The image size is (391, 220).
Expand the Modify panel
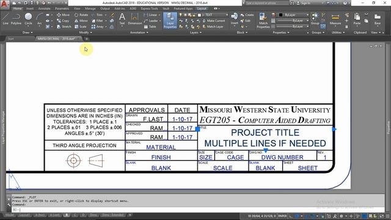click(x=86, y=32)
